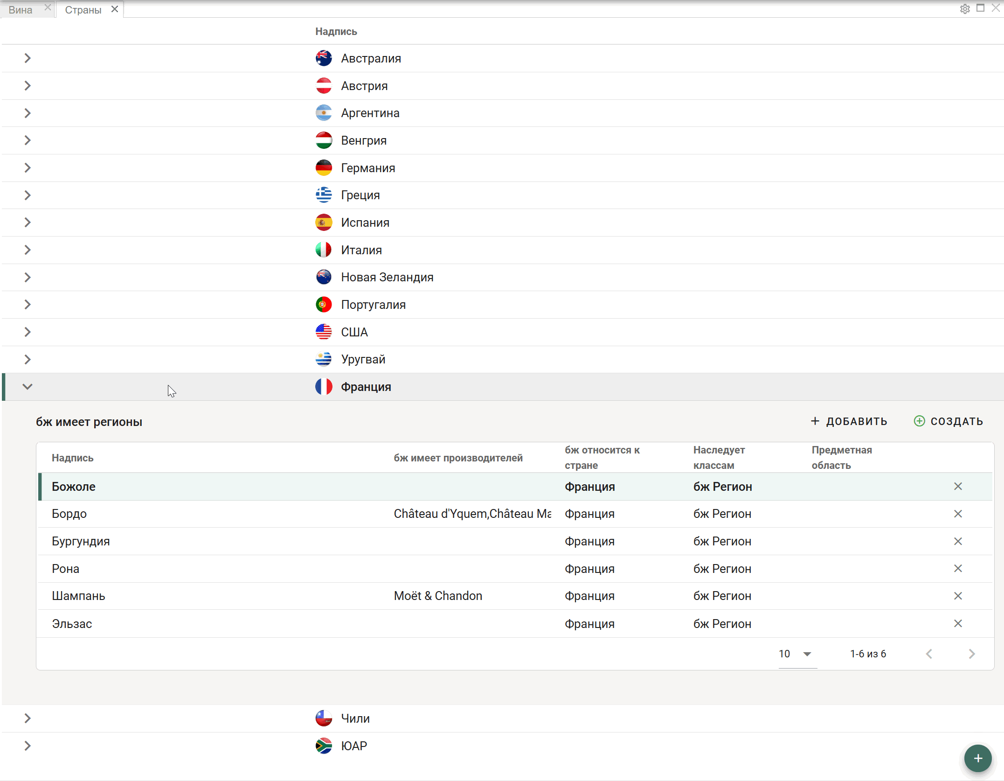Click Château d'Yquem producers cell
Screen dimensions: 1004x781
click(472, 514)
